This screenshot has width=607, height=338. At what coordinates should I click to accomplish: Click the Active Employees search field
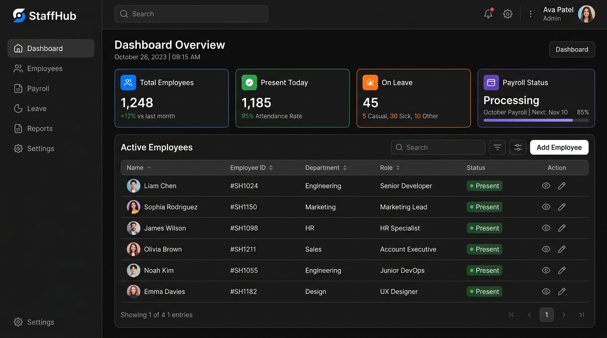point(438,147)
